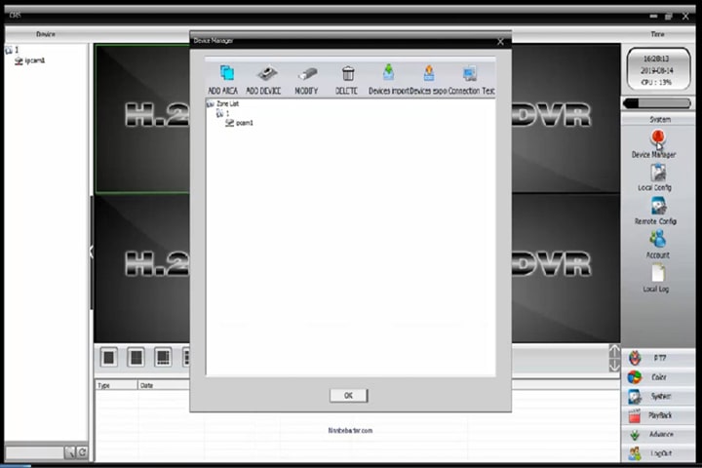Select the MODIFY device icon
Image resolution: width=702 pixels, height=468 pixels.
click(x=306, y=74)
